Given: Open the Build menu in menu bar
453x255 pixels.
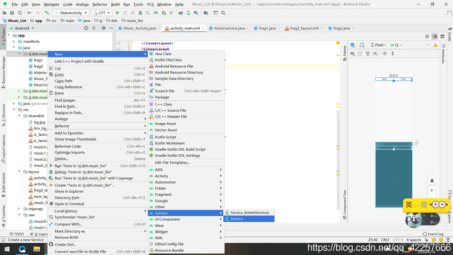Looking at the screenshot, I should 115,4.
